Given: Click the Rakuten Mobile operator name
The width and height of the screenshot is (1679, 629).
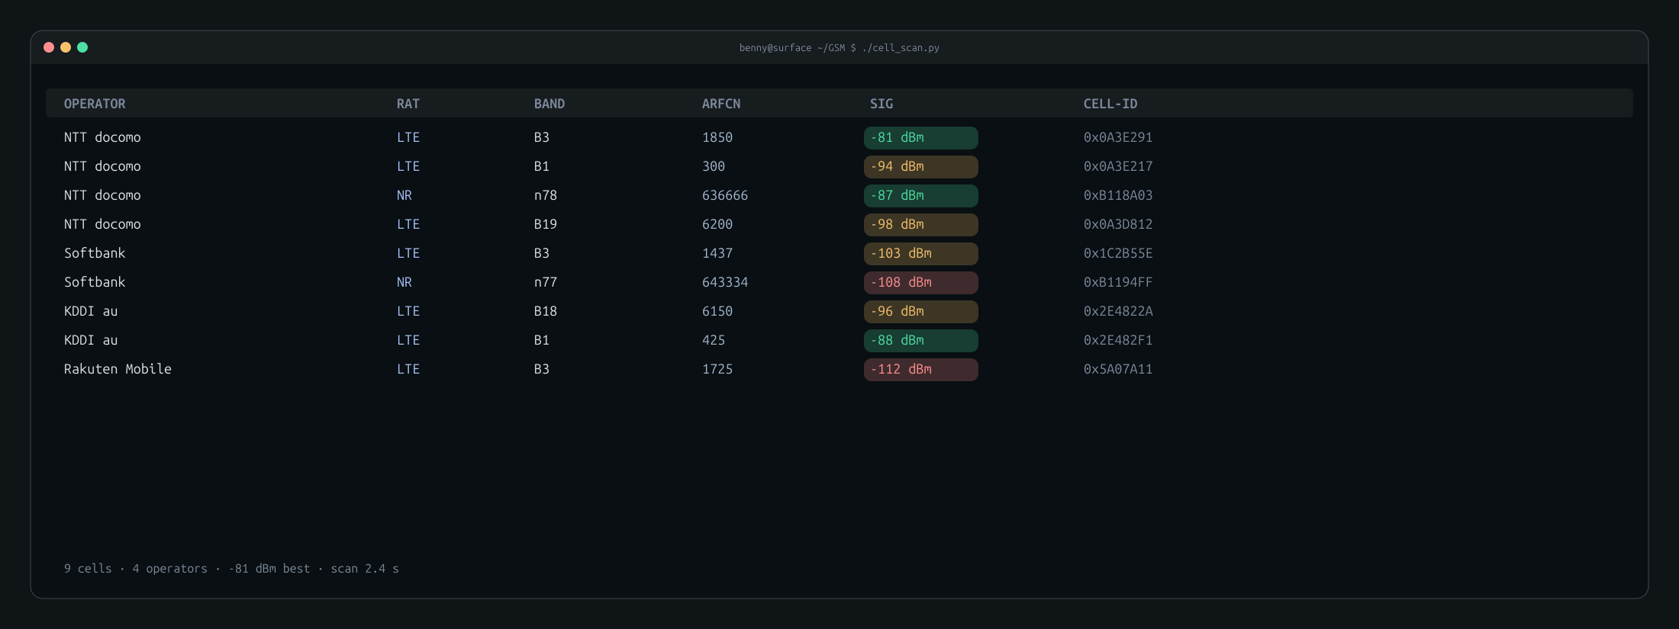Looking at the screenshot, I should (118, 369).
